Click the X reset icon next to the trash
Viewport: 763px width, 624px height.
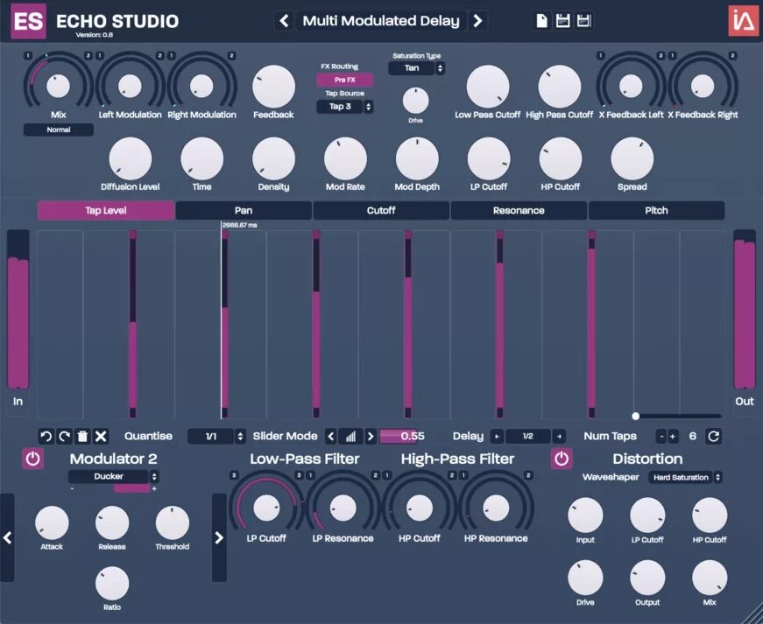(99, 436)
